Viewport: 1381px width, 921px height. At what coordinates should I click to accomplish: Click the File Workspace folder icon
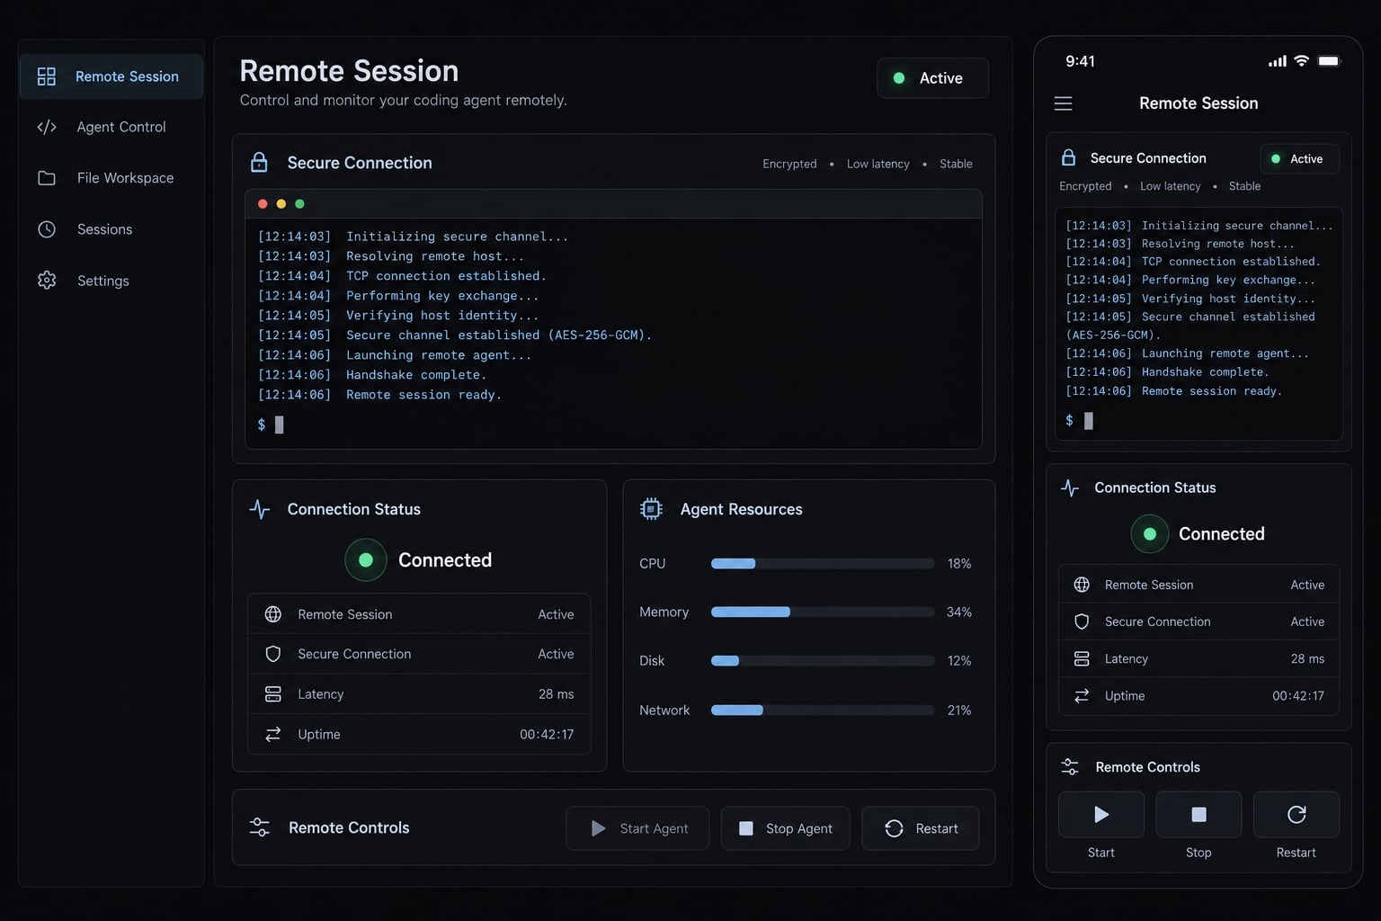click(x=47, y=178)
